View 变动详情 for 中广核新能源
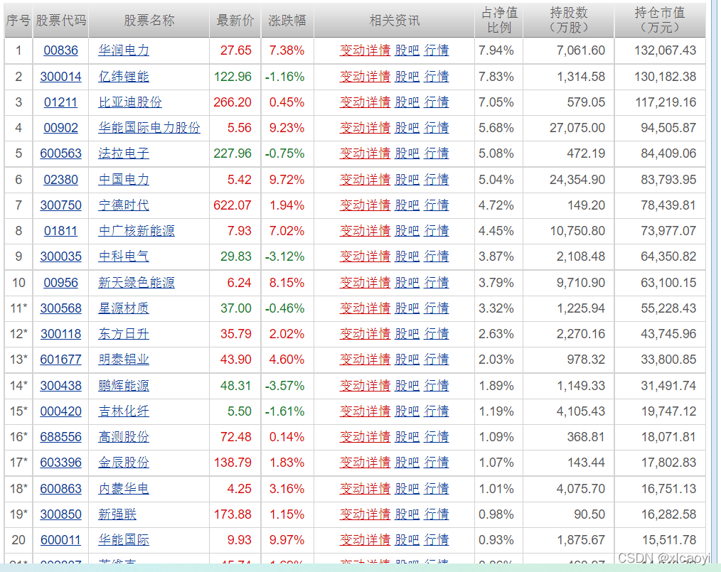The width and height of the screenshot is (721, 572). pyautogui.click(x=365, y=231)
